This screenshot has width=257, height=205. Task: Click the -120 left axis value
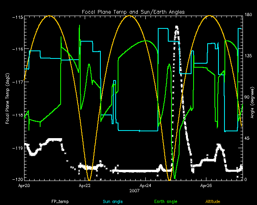17,179
